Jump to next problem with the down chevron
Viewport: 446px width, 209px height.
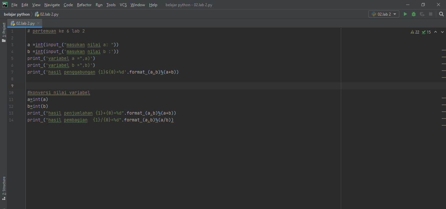click(443, 32)
